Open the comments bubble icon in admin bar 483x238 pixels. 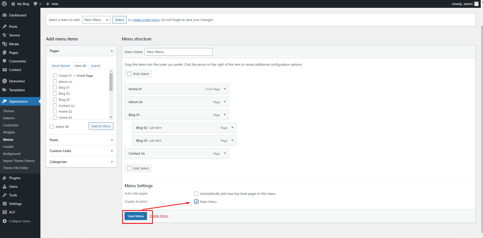click(x=35, y=4)
